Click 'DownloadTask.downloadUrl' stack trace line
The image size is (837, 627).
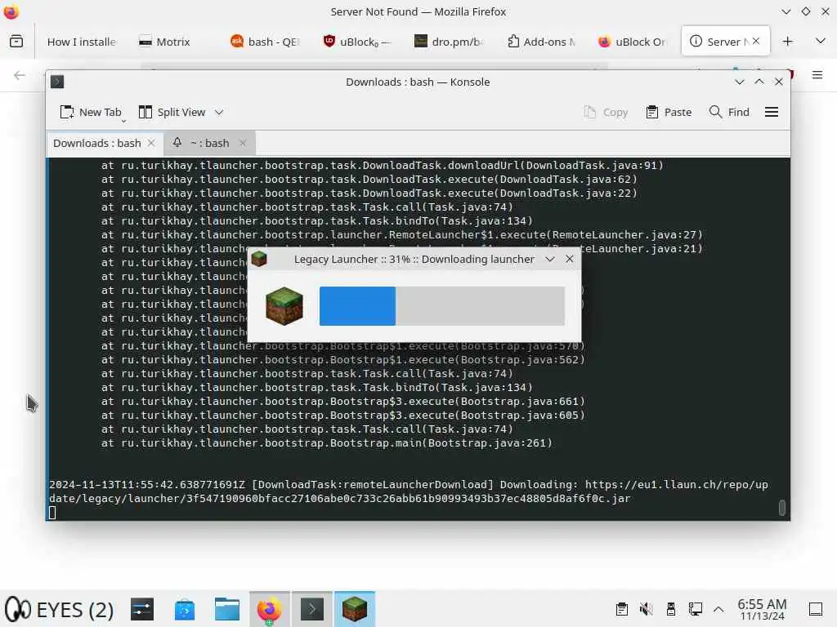(x=383, y=165)
